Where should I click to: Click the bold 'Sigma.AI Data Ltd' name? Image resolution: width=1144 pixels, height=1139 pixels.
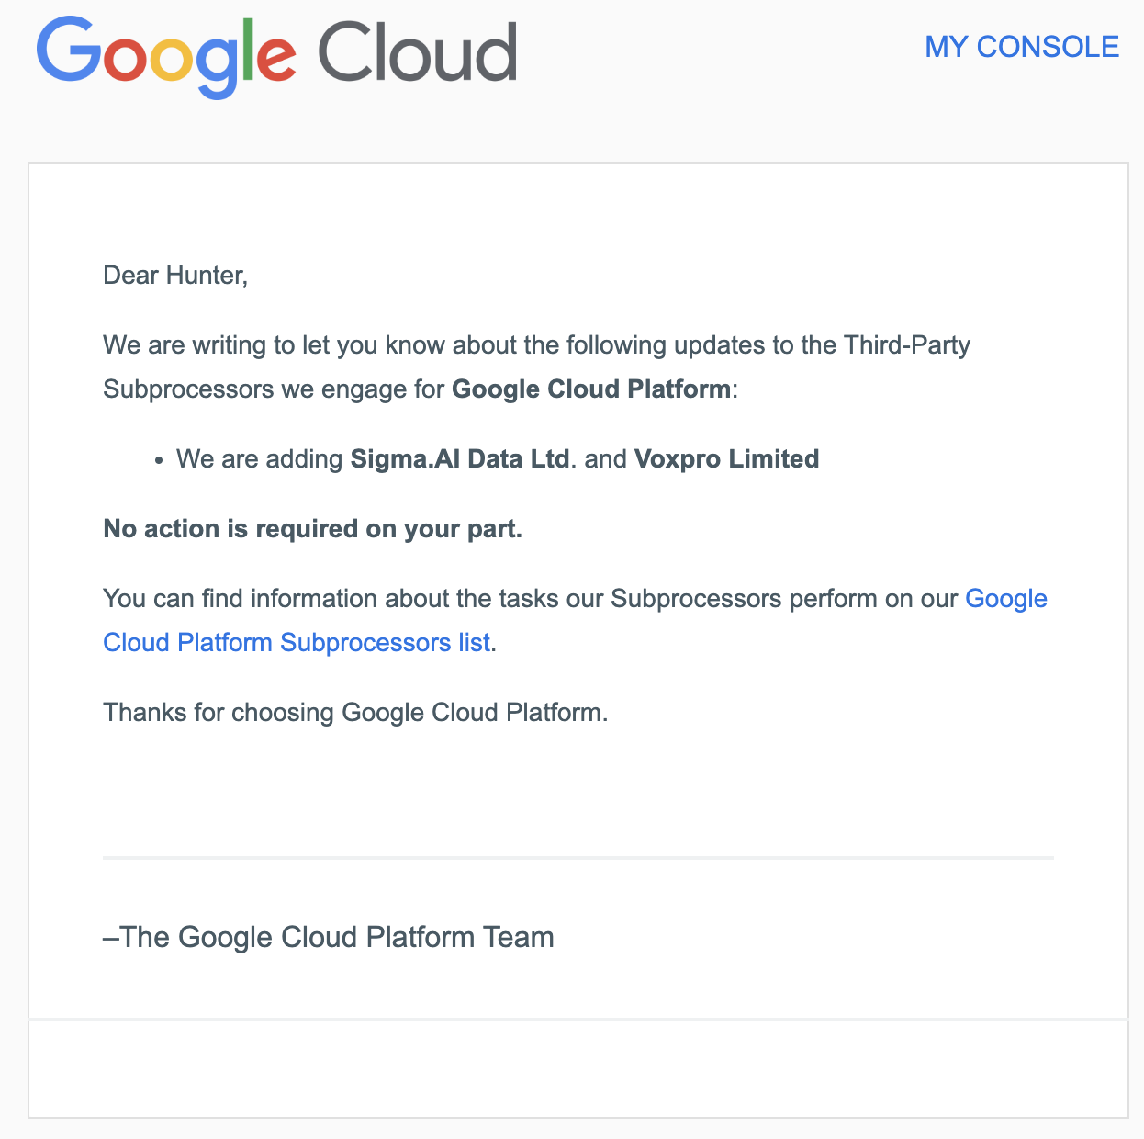460,459
